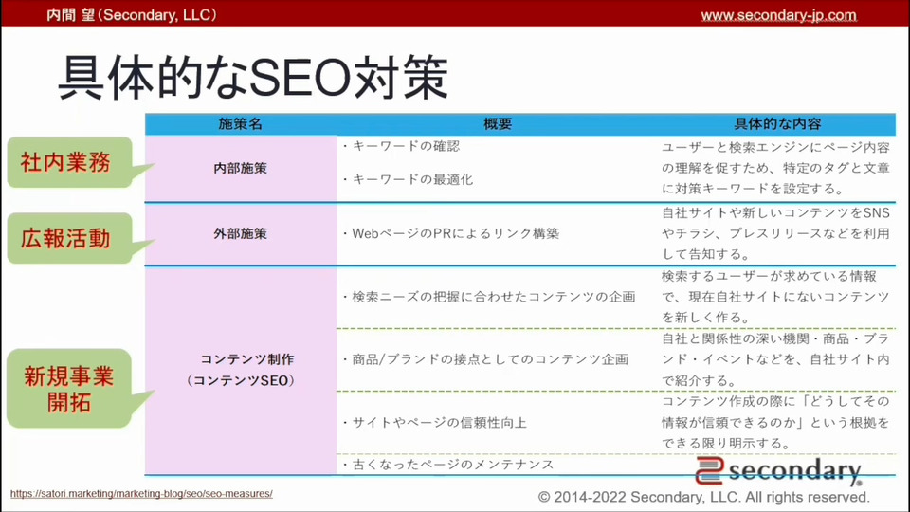This screenshot has height=512, width=910.
Task: Click the 具体的な内容 column header
Action: pyautogui.click(x=777, y=123)
